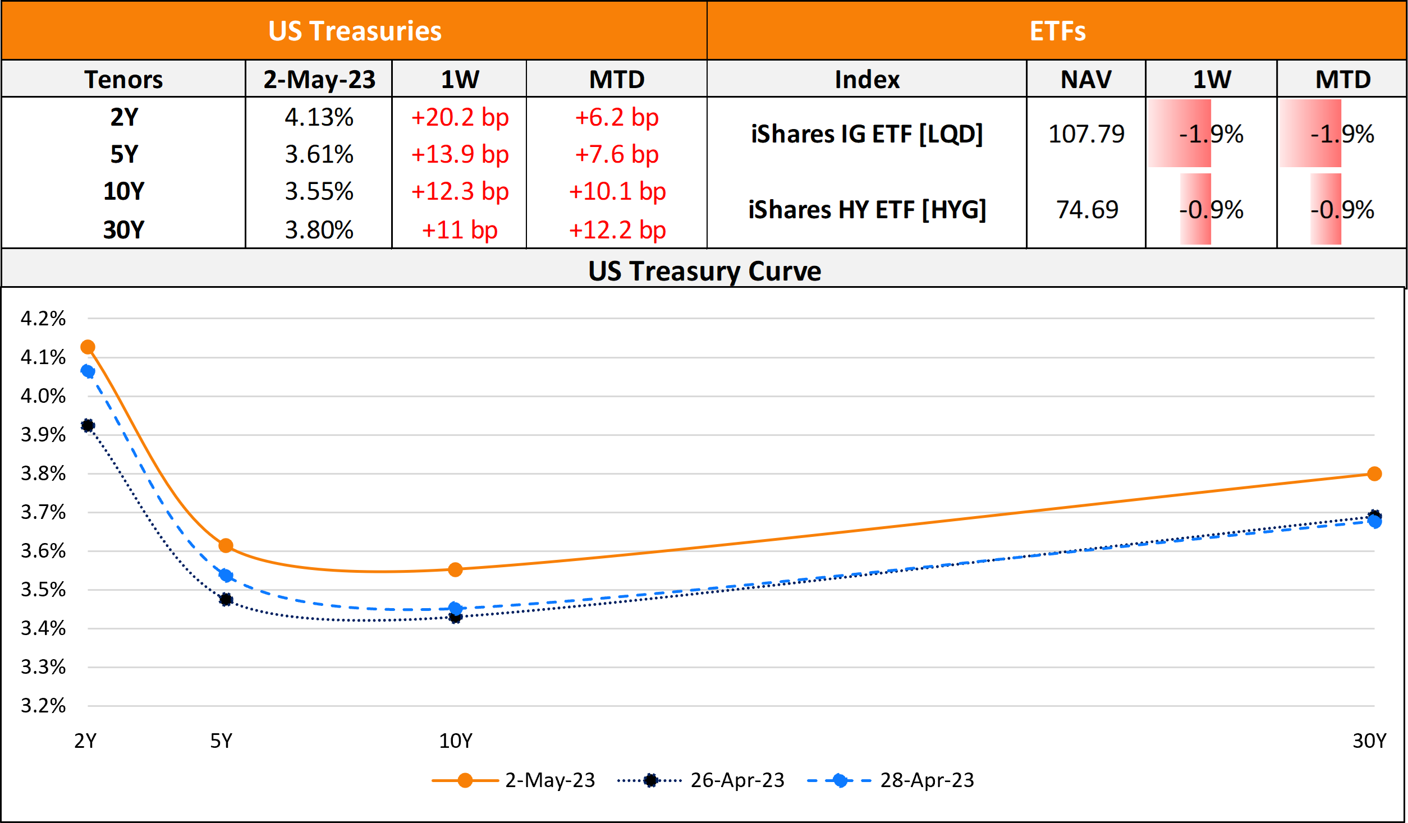Select the ETFs header
The width and height of the screenshot is (1408, 823).
1057,31
